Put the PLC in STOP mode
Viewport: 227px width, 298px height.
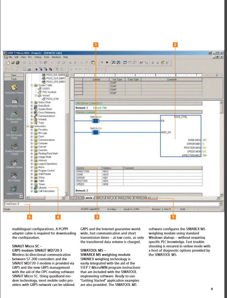pos(107,62)
